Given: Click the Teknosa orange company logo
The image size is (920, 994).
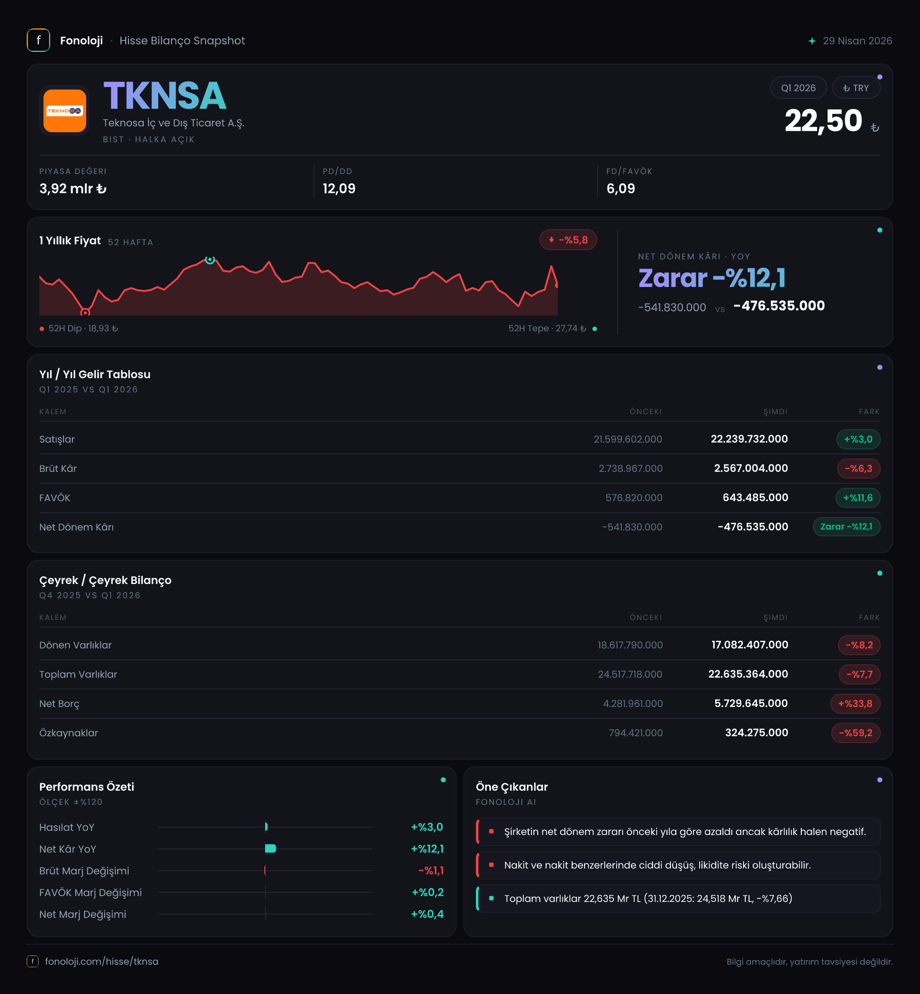Looking at the screenshot, I should (65, 110).
